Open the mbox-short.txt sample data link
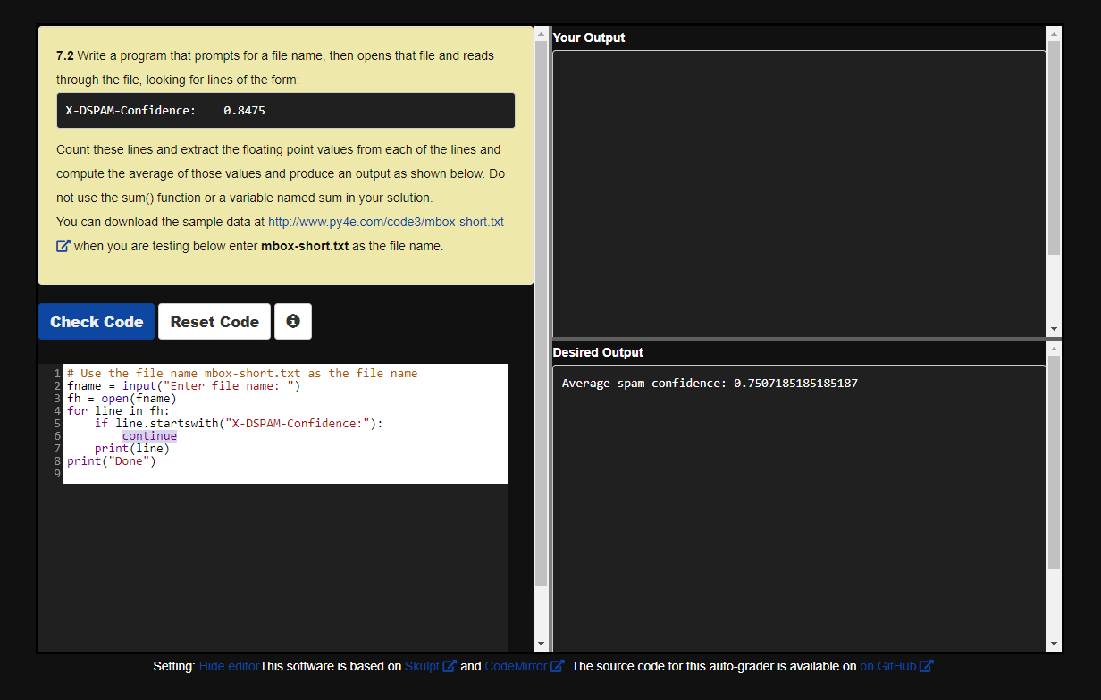The width and height of the screenshot is (1101, 700). (386, 222)
